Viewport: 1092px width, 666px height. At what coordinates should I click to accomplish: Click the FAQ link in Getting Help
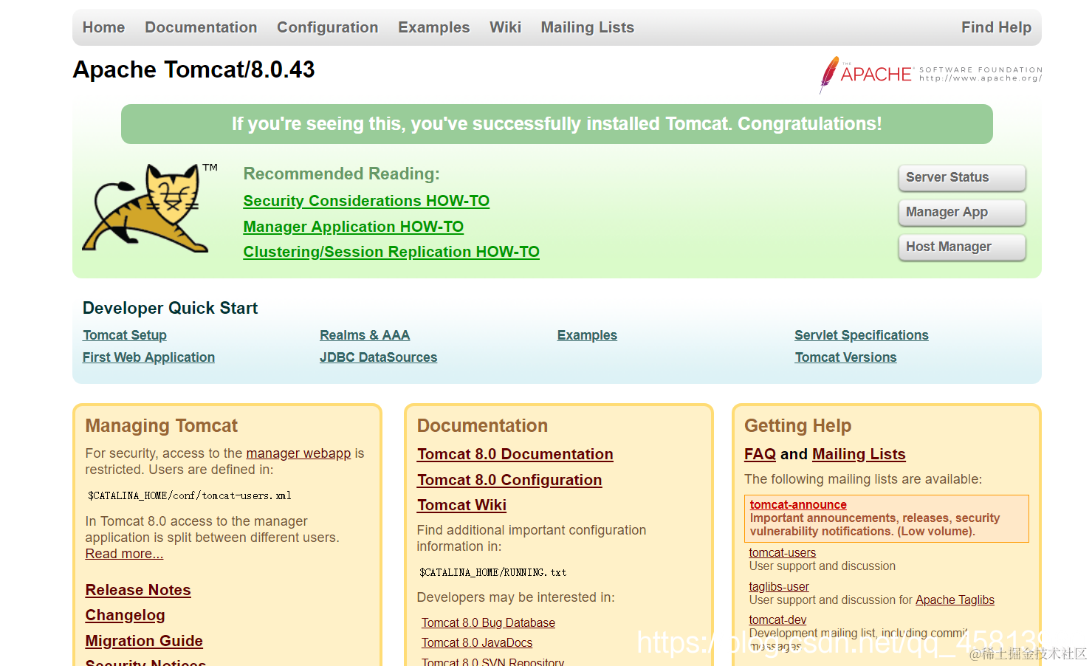(x=760, y=454)
